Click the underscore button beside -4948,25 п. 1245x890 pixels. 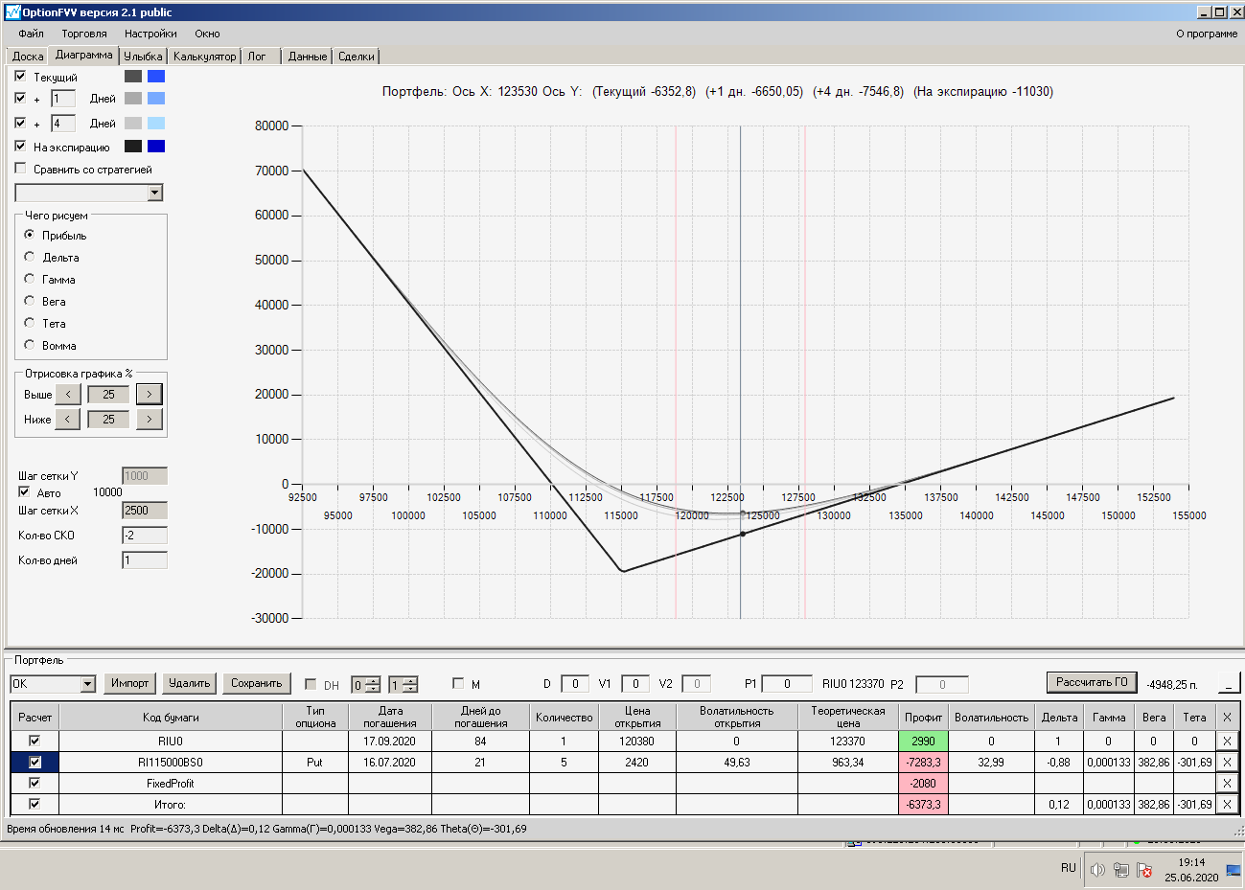1229,683
